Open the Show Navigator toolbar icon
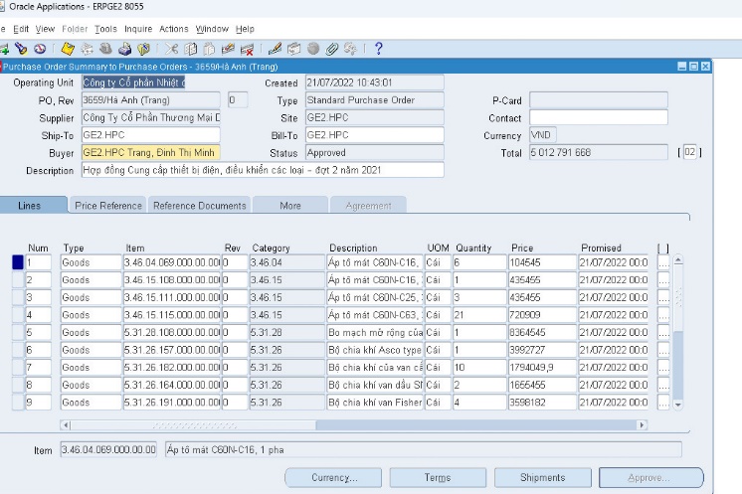This screenshot has height=494, width=742. 40,49
